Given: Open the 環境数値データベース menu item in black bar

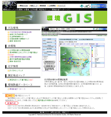Looking at the screenshot, I should pos(60,9).
